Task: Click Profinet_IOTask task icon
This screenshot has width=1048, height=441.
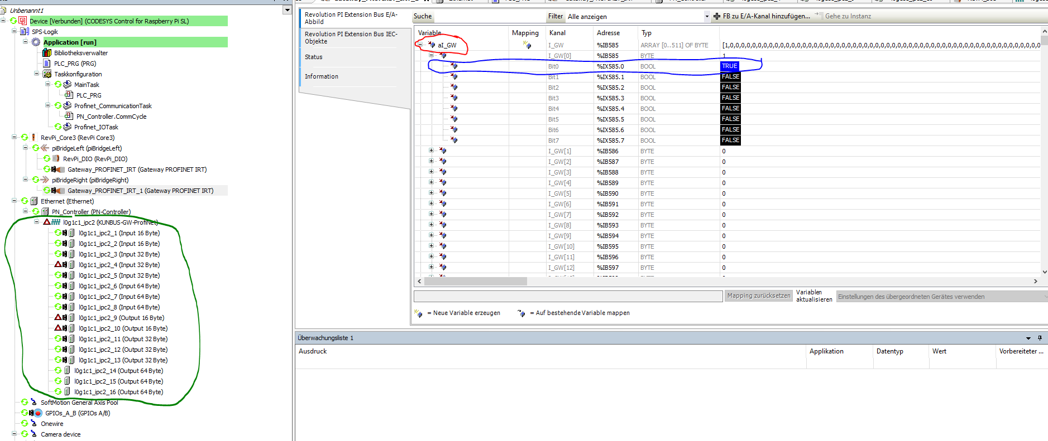Action: tap(67, 127)
